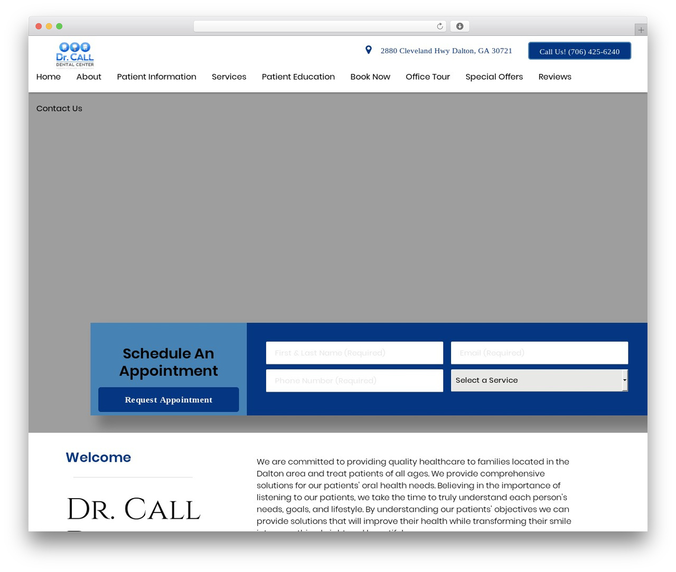Screen dimensions: 676x572
Task: Click the 2880 Cleveland Hwy address link
Action: tap(446, 51)
